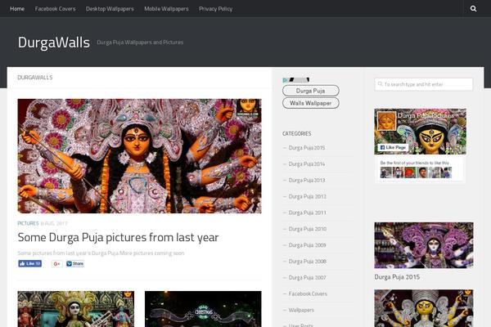Open the Facebook Covers category link
The image size is (491, 327).
[x=308, y=293]
